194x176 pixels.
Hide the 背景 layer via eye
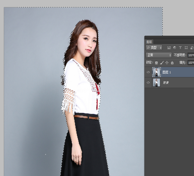(148, 83)
